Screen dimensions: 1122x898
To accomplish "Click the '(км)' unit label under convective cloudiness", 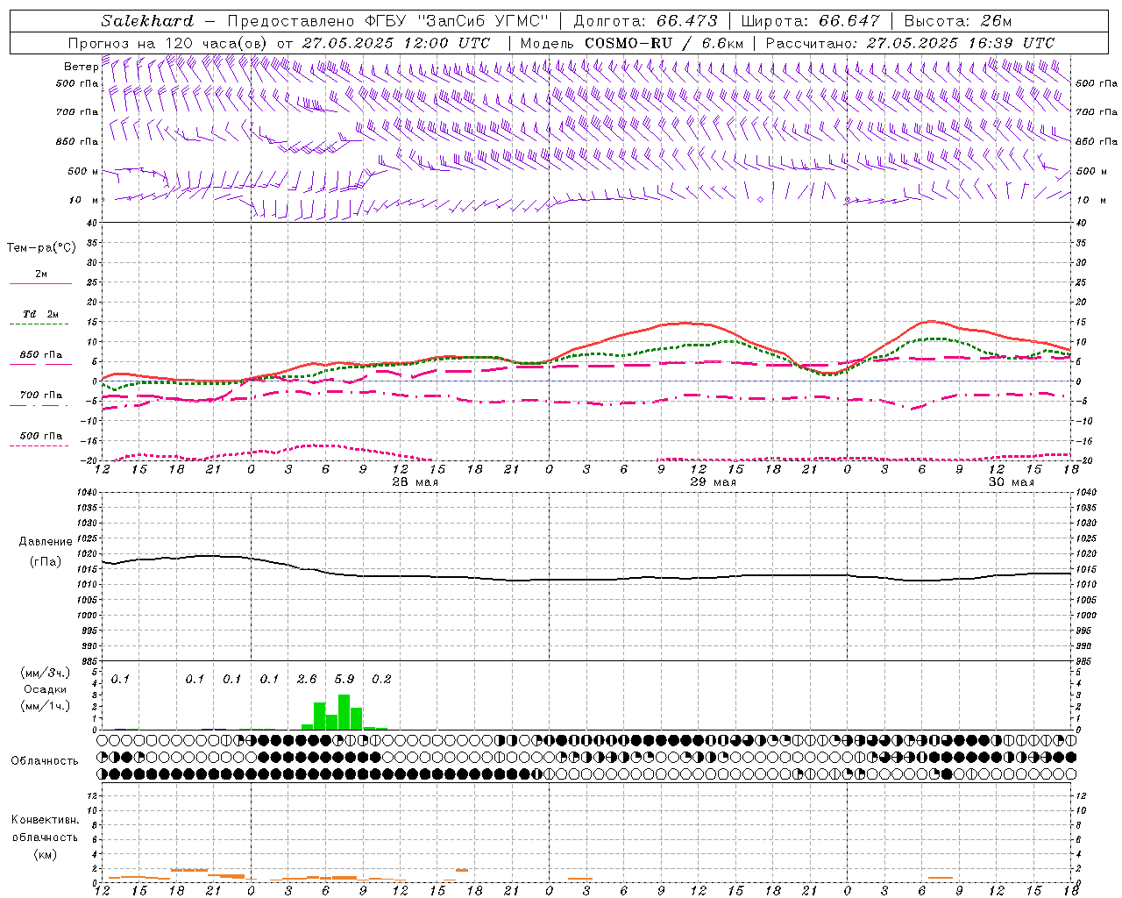I will (x=45, y=854).
